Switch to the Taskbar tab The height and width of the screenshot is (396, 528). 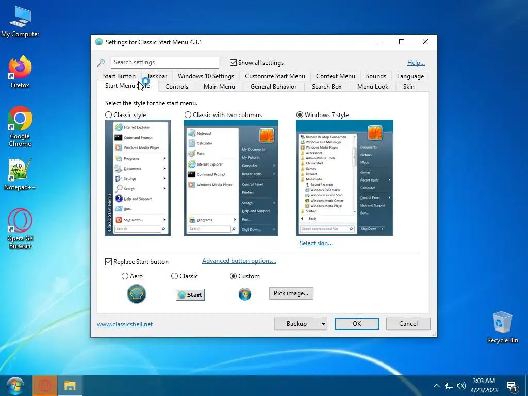(x=157, y=76)
